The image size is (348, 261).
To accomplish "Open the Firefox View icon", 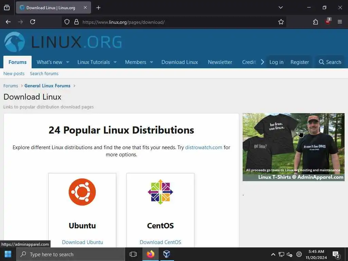I will pos(7,8).
